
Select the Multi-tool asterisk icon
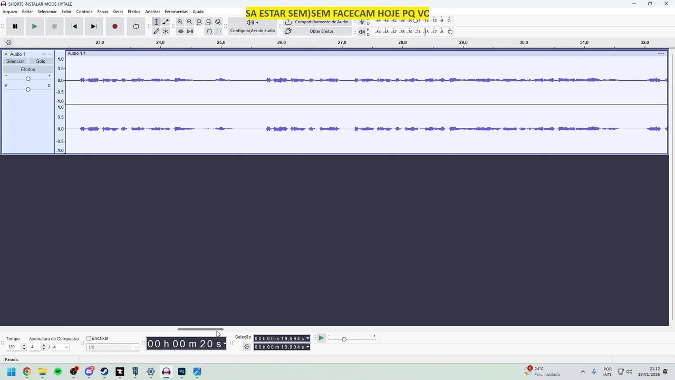tap(166, 31)
